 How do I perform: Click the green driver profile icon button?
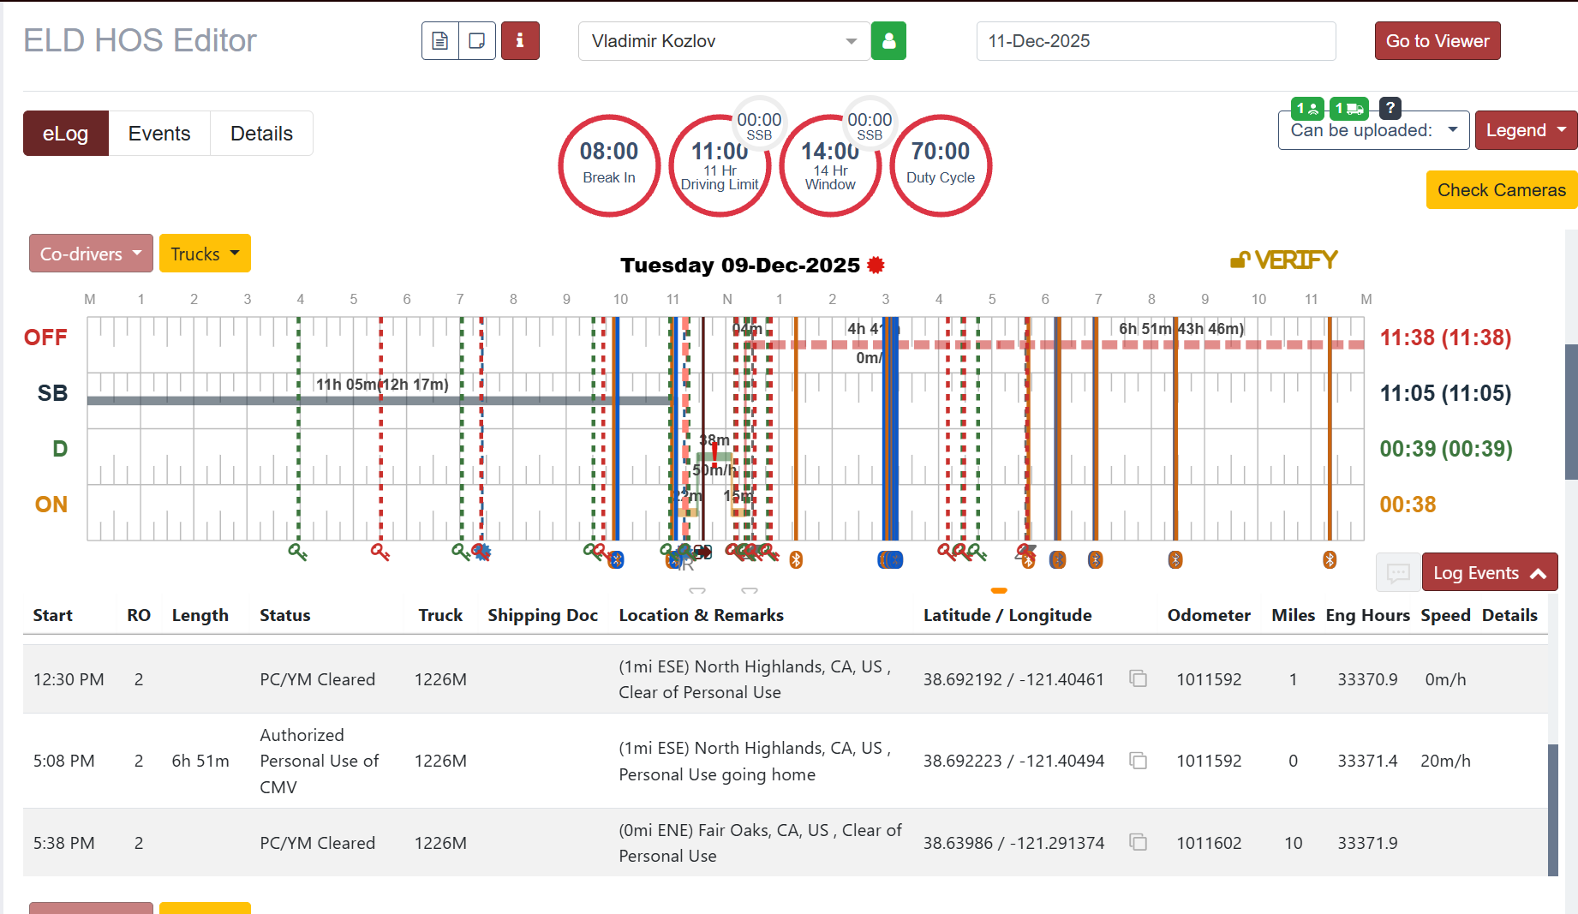(888, 41)
